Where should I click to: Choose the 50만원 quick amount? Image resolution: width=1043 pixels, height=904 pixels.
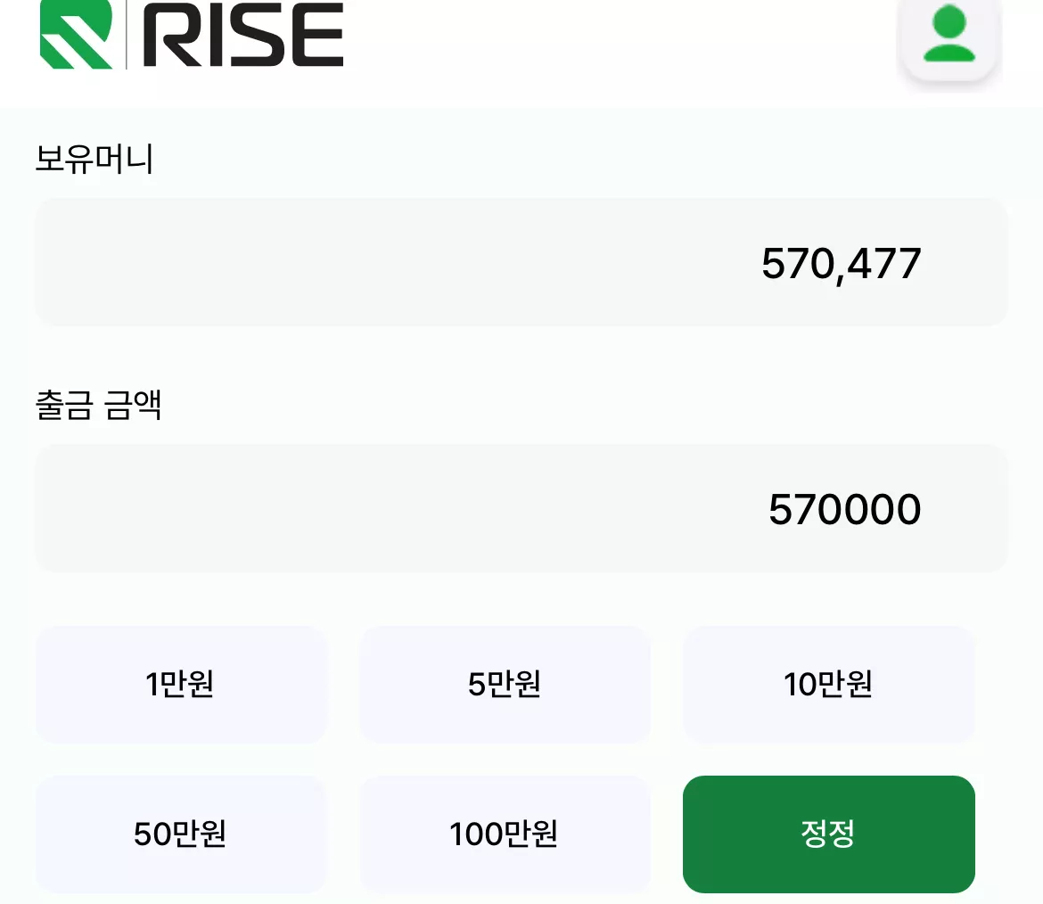click(x=181, y=834)
